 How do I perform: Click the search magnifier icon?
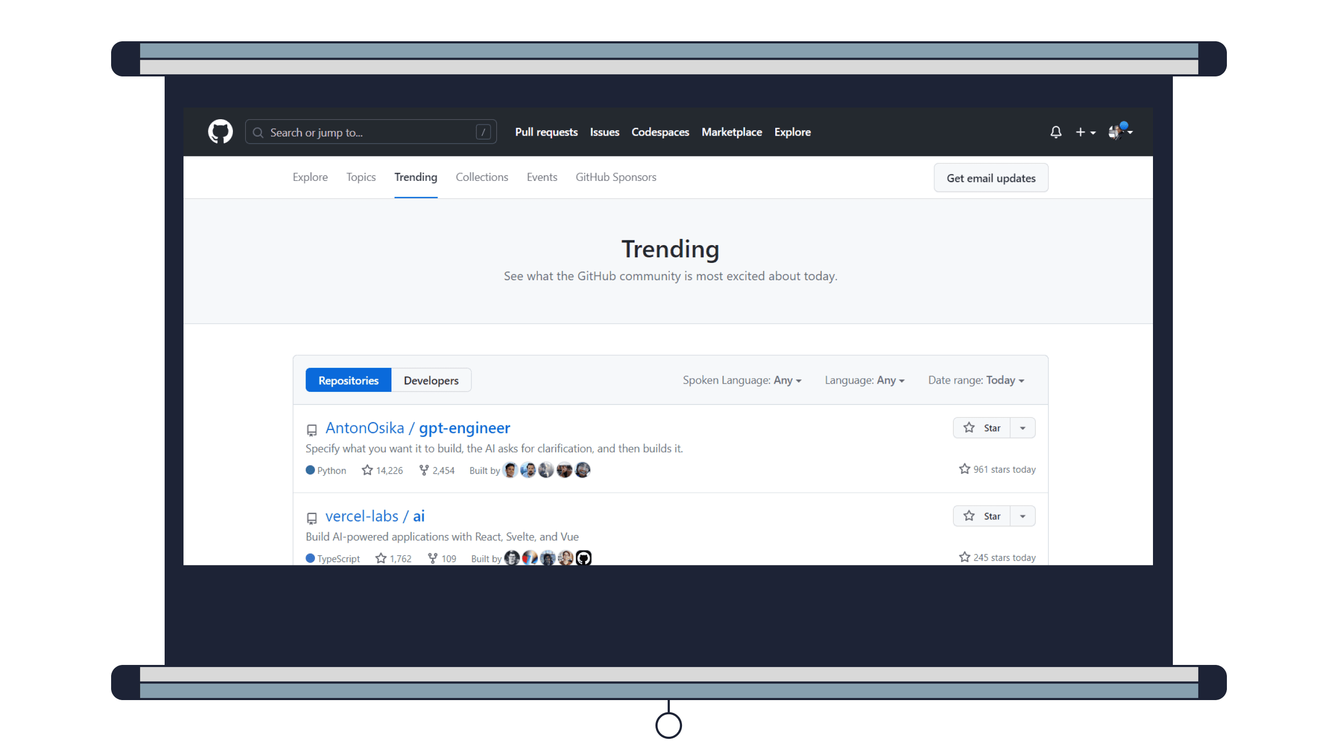pos(258,132)
